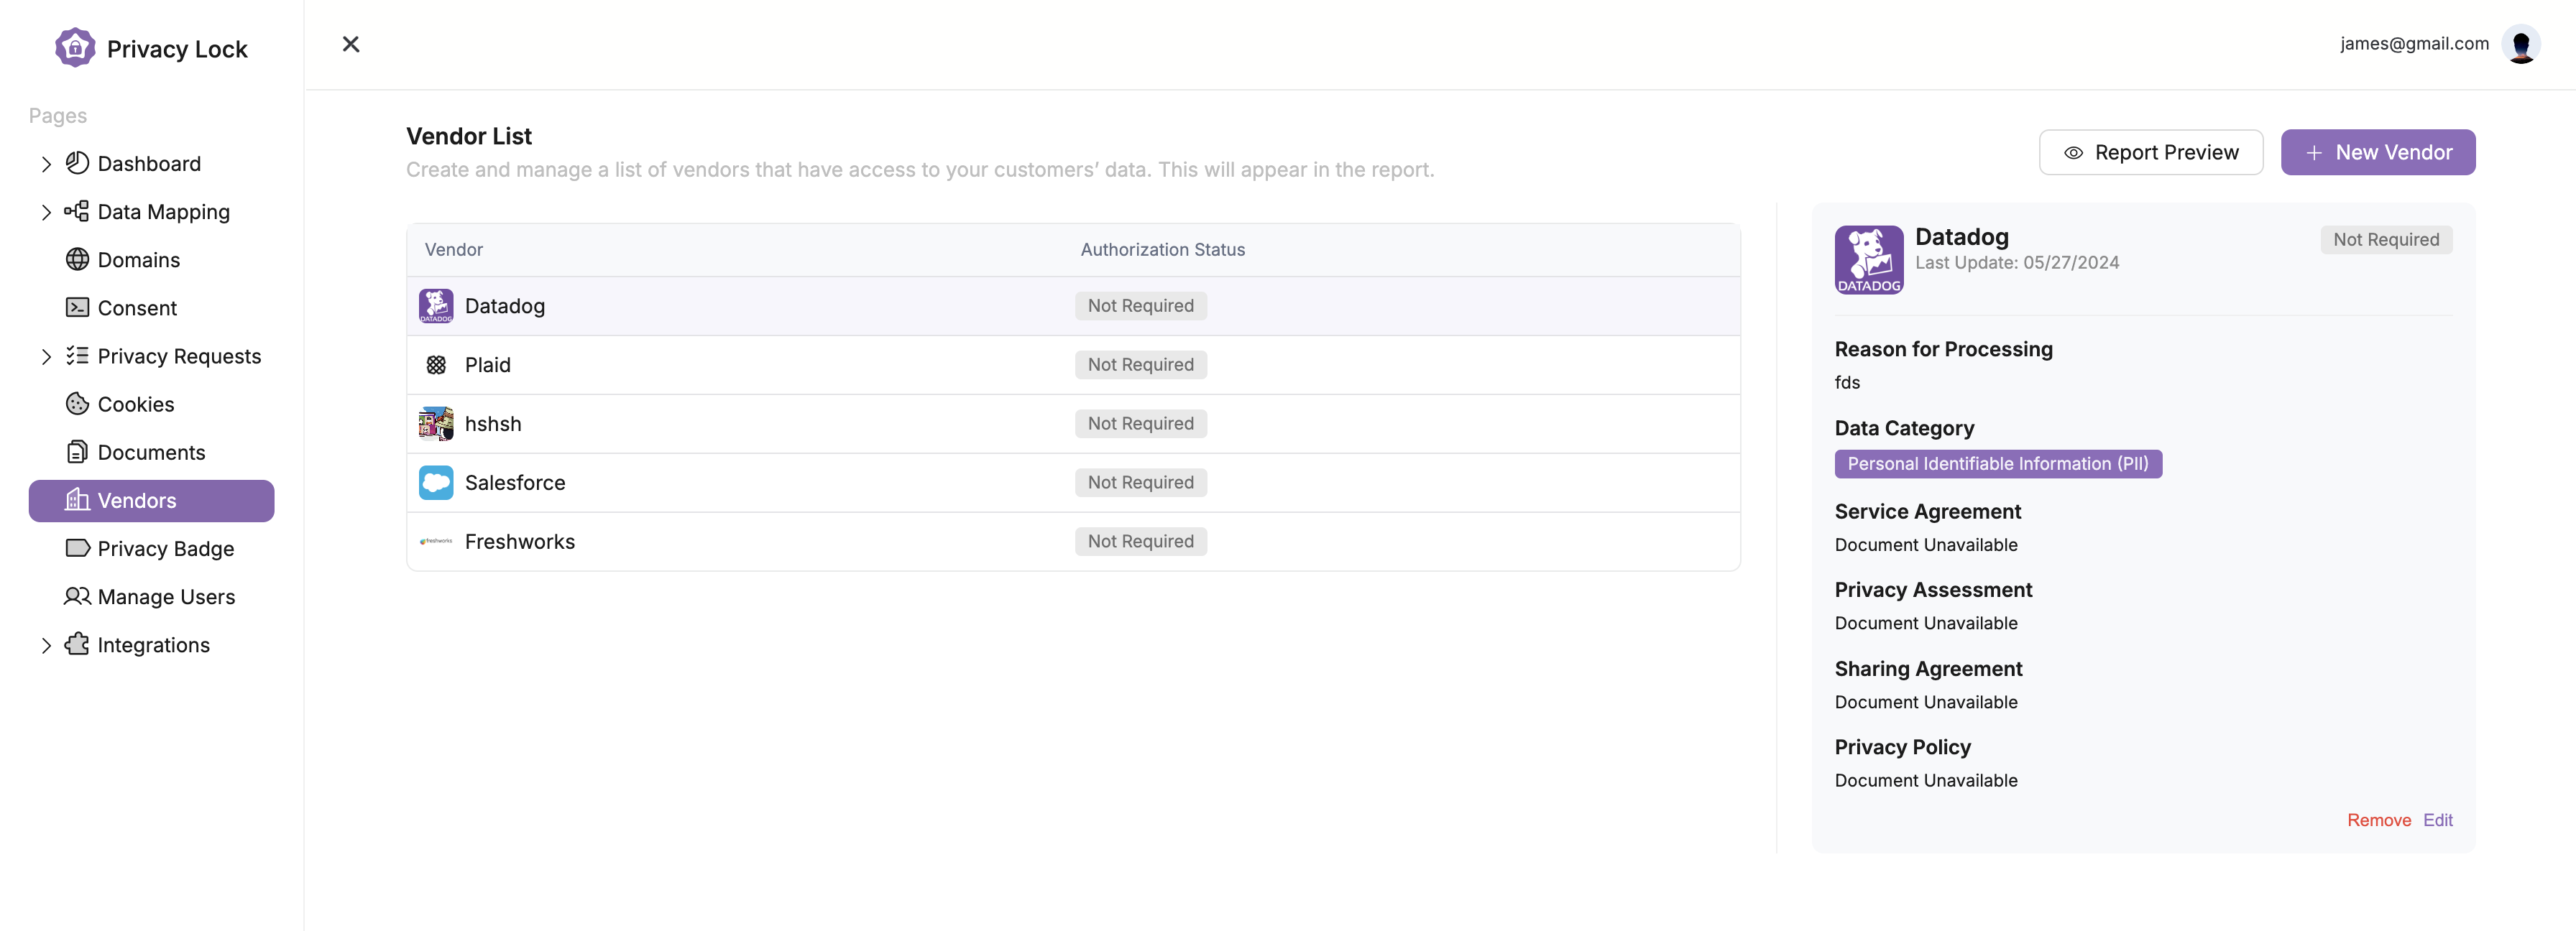Click the Consent terminal icon
Screen dimensions: 2576x931
tap(77, 307)
